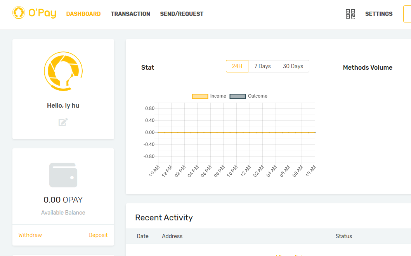Open the Send/Request page
Image resolution: width=411 pixels, height=256 pixels.
pyautogui.click(x=182, y=14)
